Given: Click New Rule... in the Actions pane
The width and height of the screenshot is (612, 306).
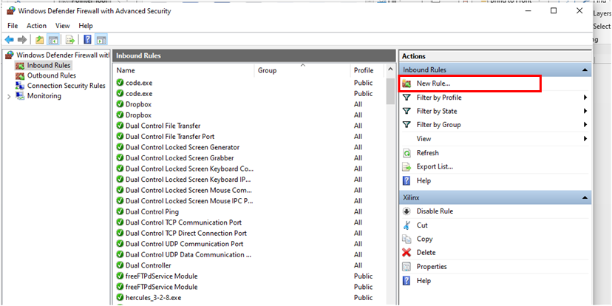Looking at the screenshot, I should pos(433,84).
